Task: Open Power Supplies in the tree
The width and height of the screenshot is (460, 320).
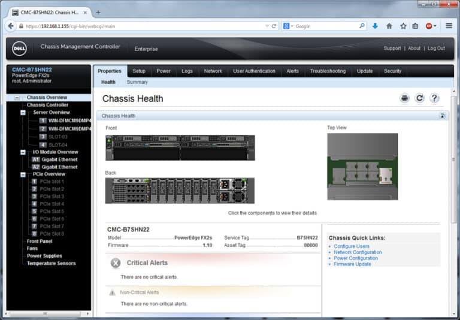Action: pos(44,256)
